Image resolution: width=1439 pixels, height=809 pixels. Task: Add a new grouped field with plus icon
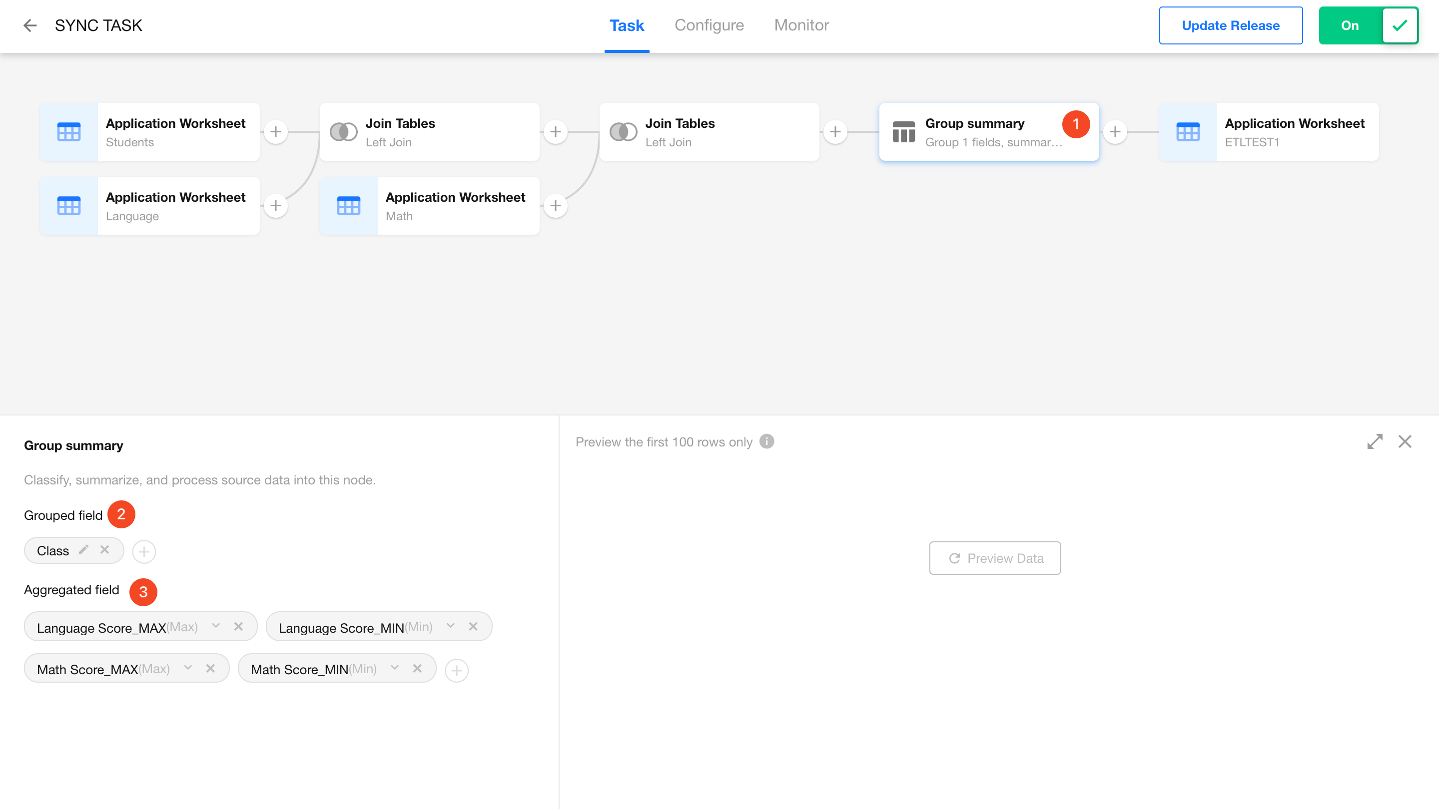click(x=144, y=552)
